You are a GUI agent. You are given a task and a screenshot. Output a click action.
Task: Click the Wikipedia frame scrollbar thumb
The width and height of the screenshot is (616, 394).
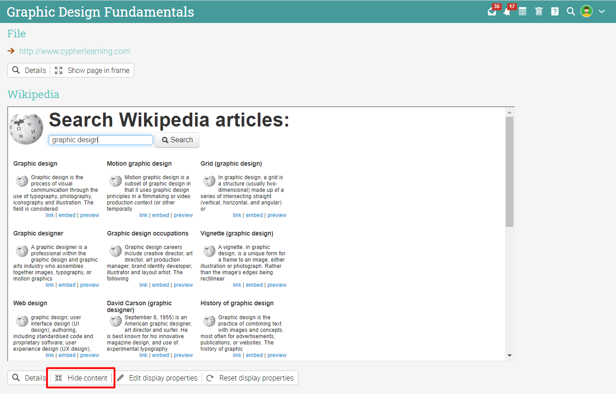point(509,172)
